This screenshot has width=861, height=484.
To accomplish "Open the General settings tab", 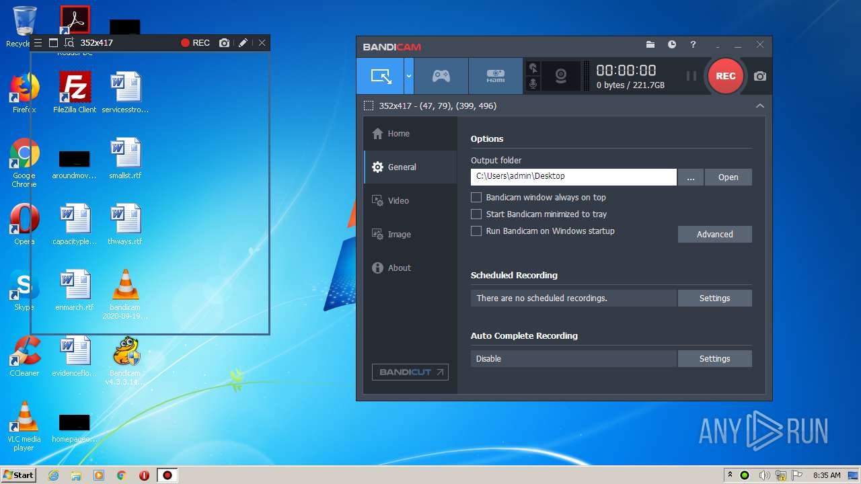I will click(x=410, y=167).
